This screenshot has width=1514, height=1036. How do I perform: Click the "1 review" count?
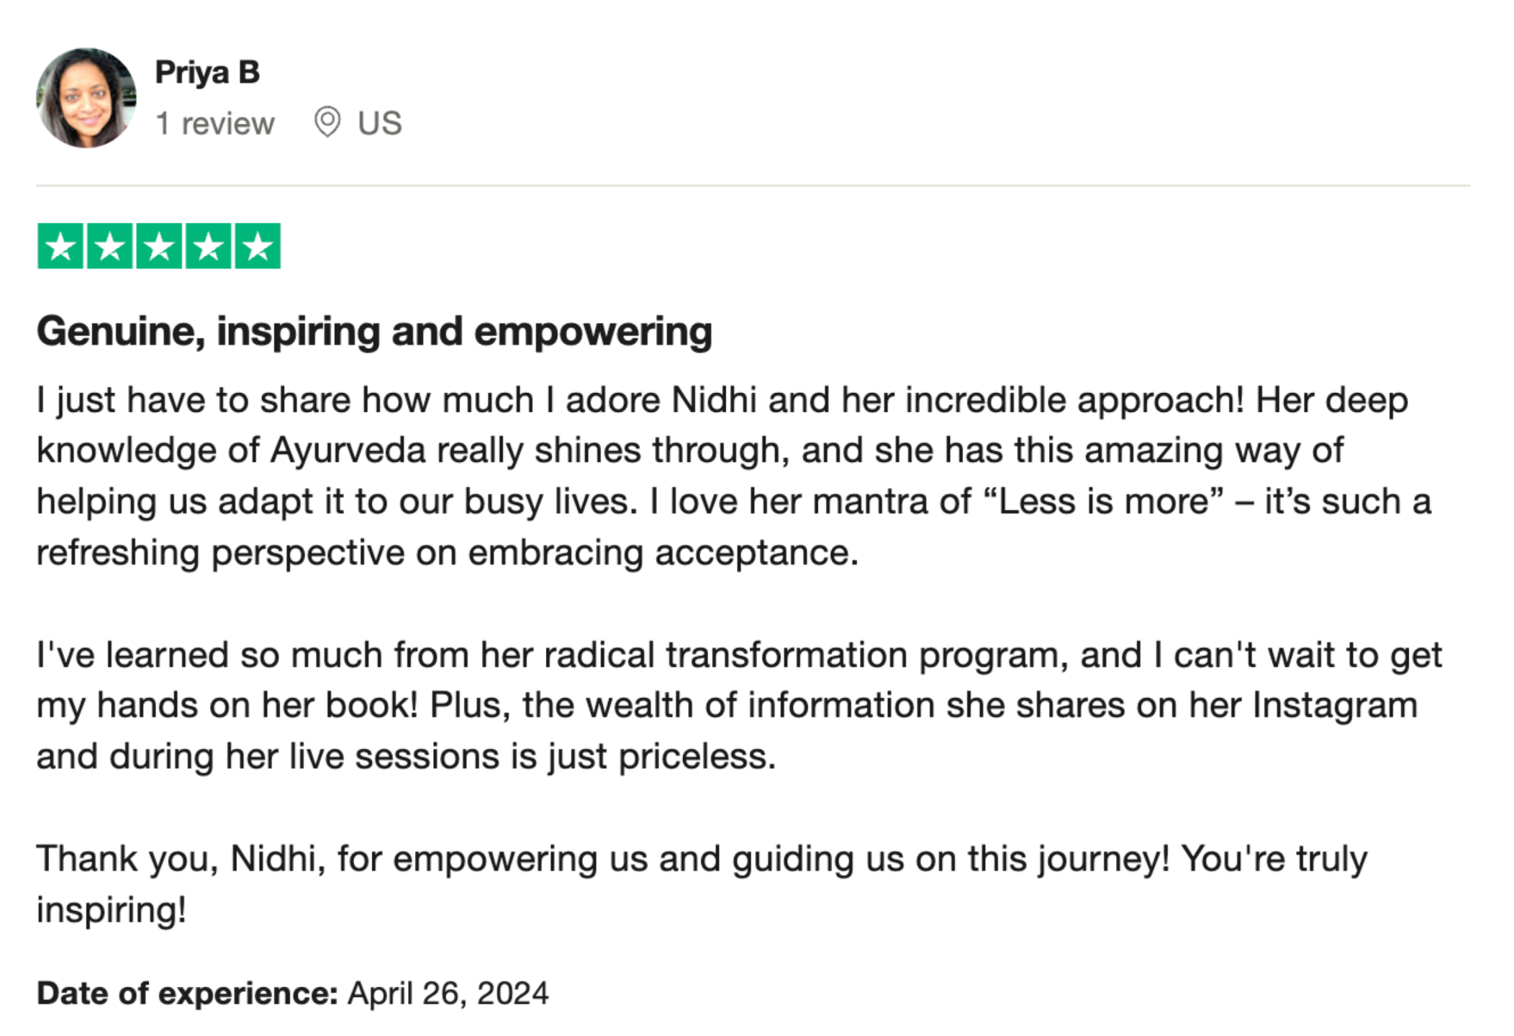(x=215, y=123)
